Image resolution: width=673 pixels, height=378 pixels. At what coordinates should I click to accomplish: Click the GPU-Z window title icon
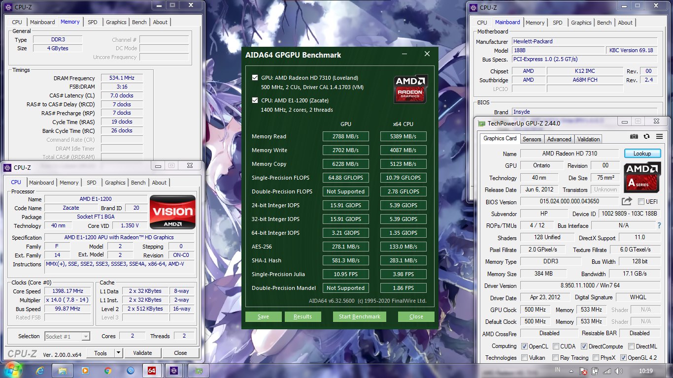481,123
